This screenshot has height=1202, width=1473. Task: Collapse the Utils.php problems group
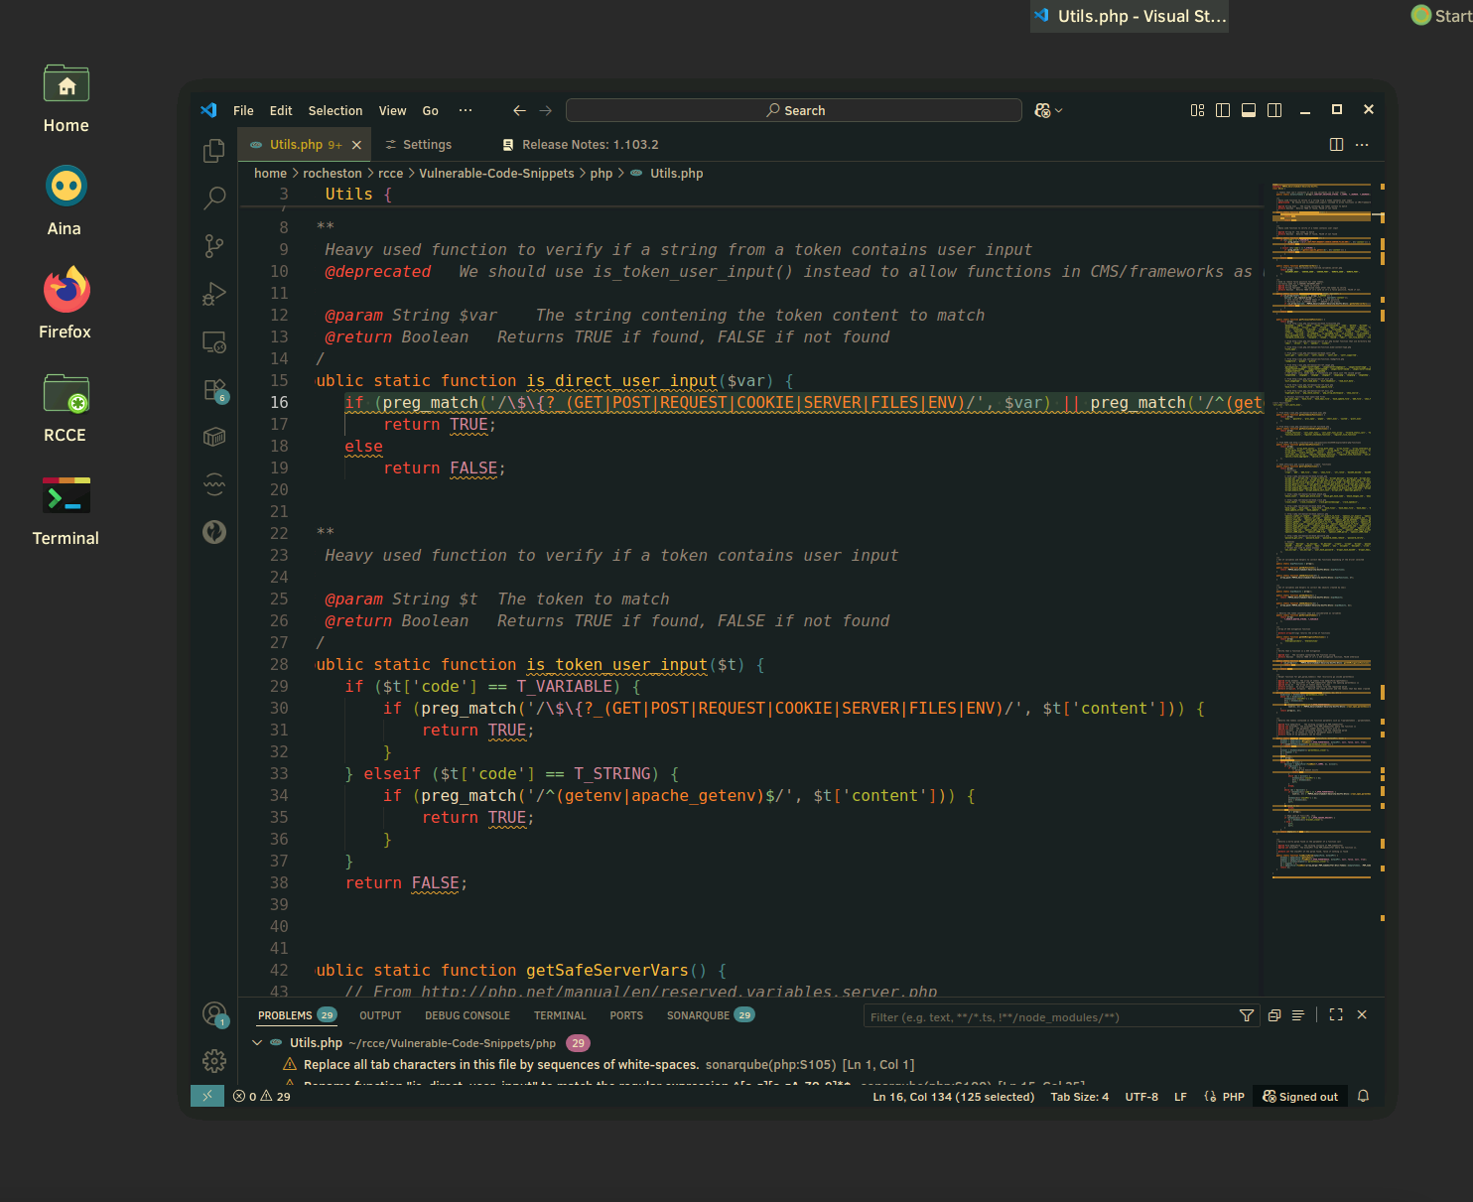pyautogui.click(x=258, y=1043)
